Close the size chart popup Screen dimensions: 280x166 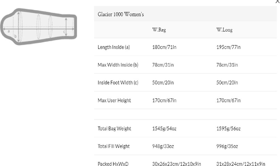277,2
